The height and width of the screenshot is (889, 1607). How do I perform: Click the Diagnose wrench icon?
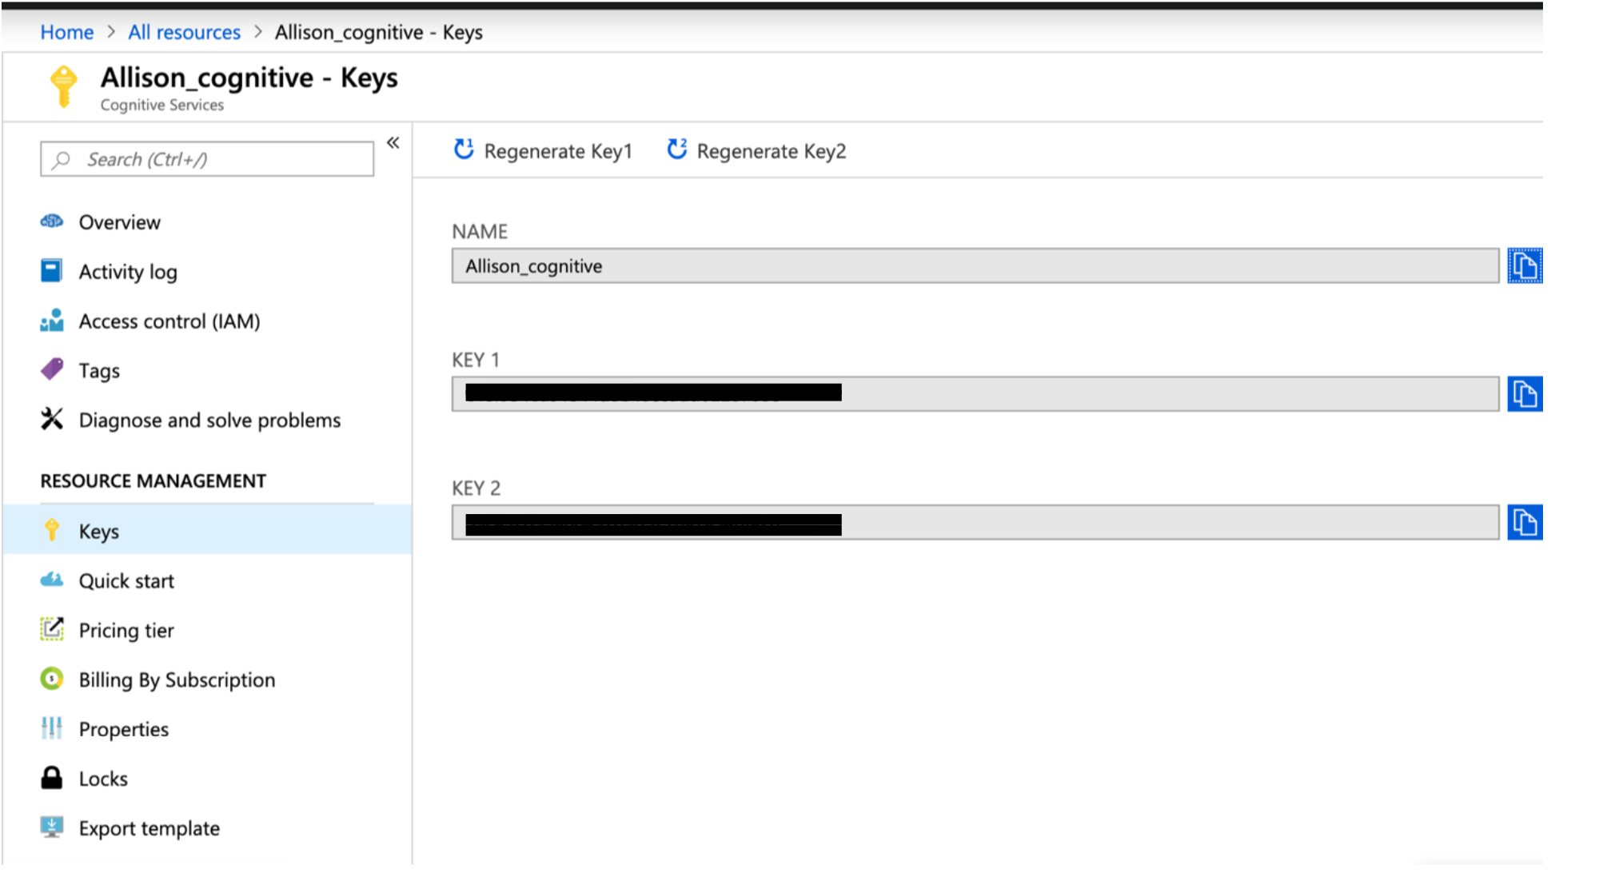point(52,419)
